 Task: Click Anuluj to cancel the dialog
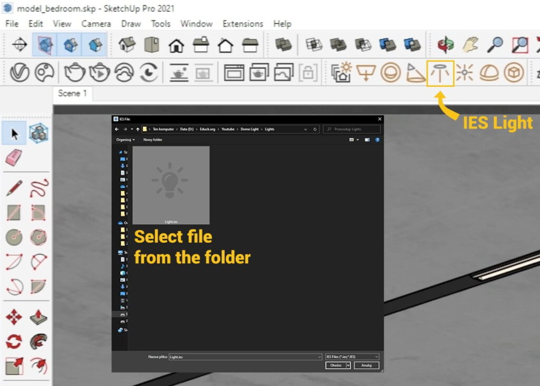pyautogui.click(x=366, y=365)
